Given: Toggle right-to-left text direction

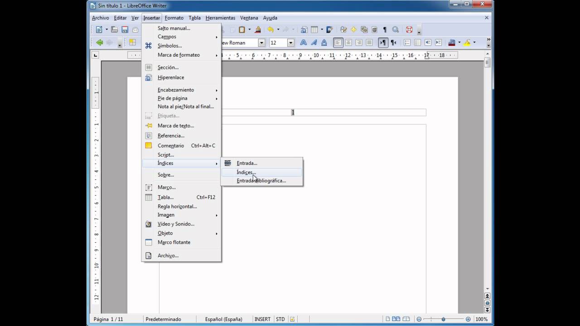Looking at the screenshot, I should [x=393, y=43].
